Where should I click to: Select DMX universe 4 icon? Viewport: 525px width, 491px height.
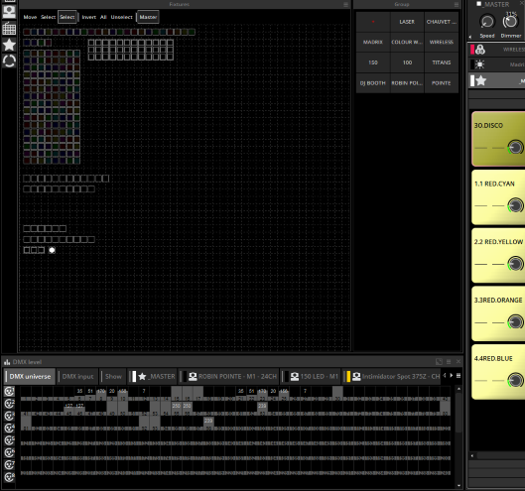pyautogui.click(x=9, y=429)
